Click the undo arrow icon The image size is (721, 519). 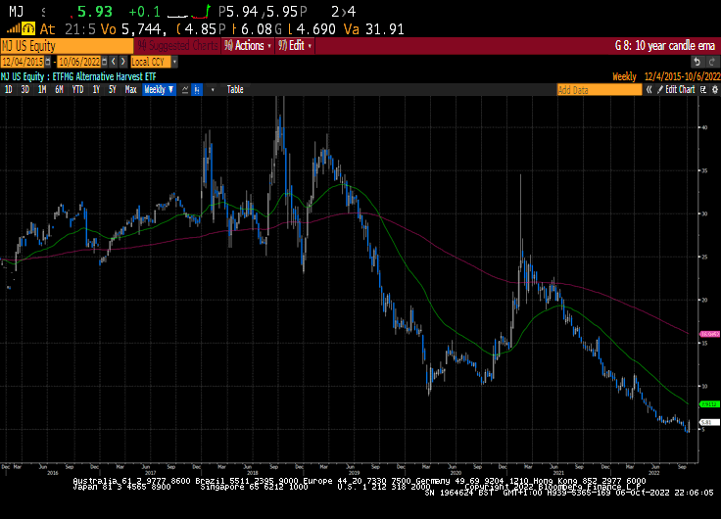tap(697, 62)
